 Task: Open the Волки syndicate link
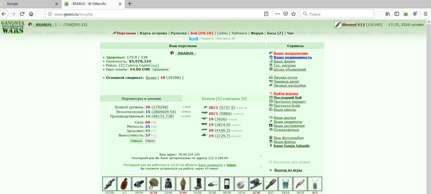(151, 78)
